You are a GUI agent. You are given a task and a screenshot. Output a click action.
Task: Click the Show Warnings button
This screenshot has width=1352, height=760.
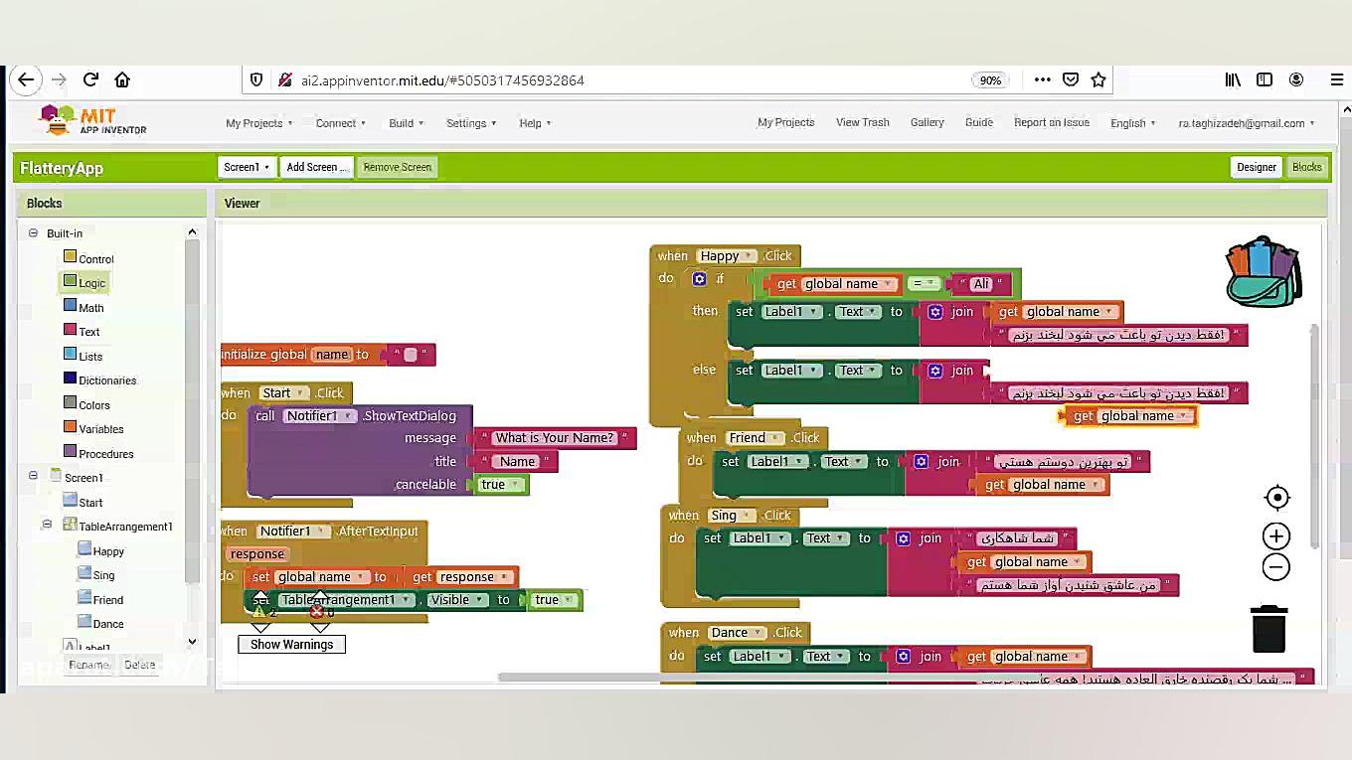pyautogui.click(x=292, y=645)
